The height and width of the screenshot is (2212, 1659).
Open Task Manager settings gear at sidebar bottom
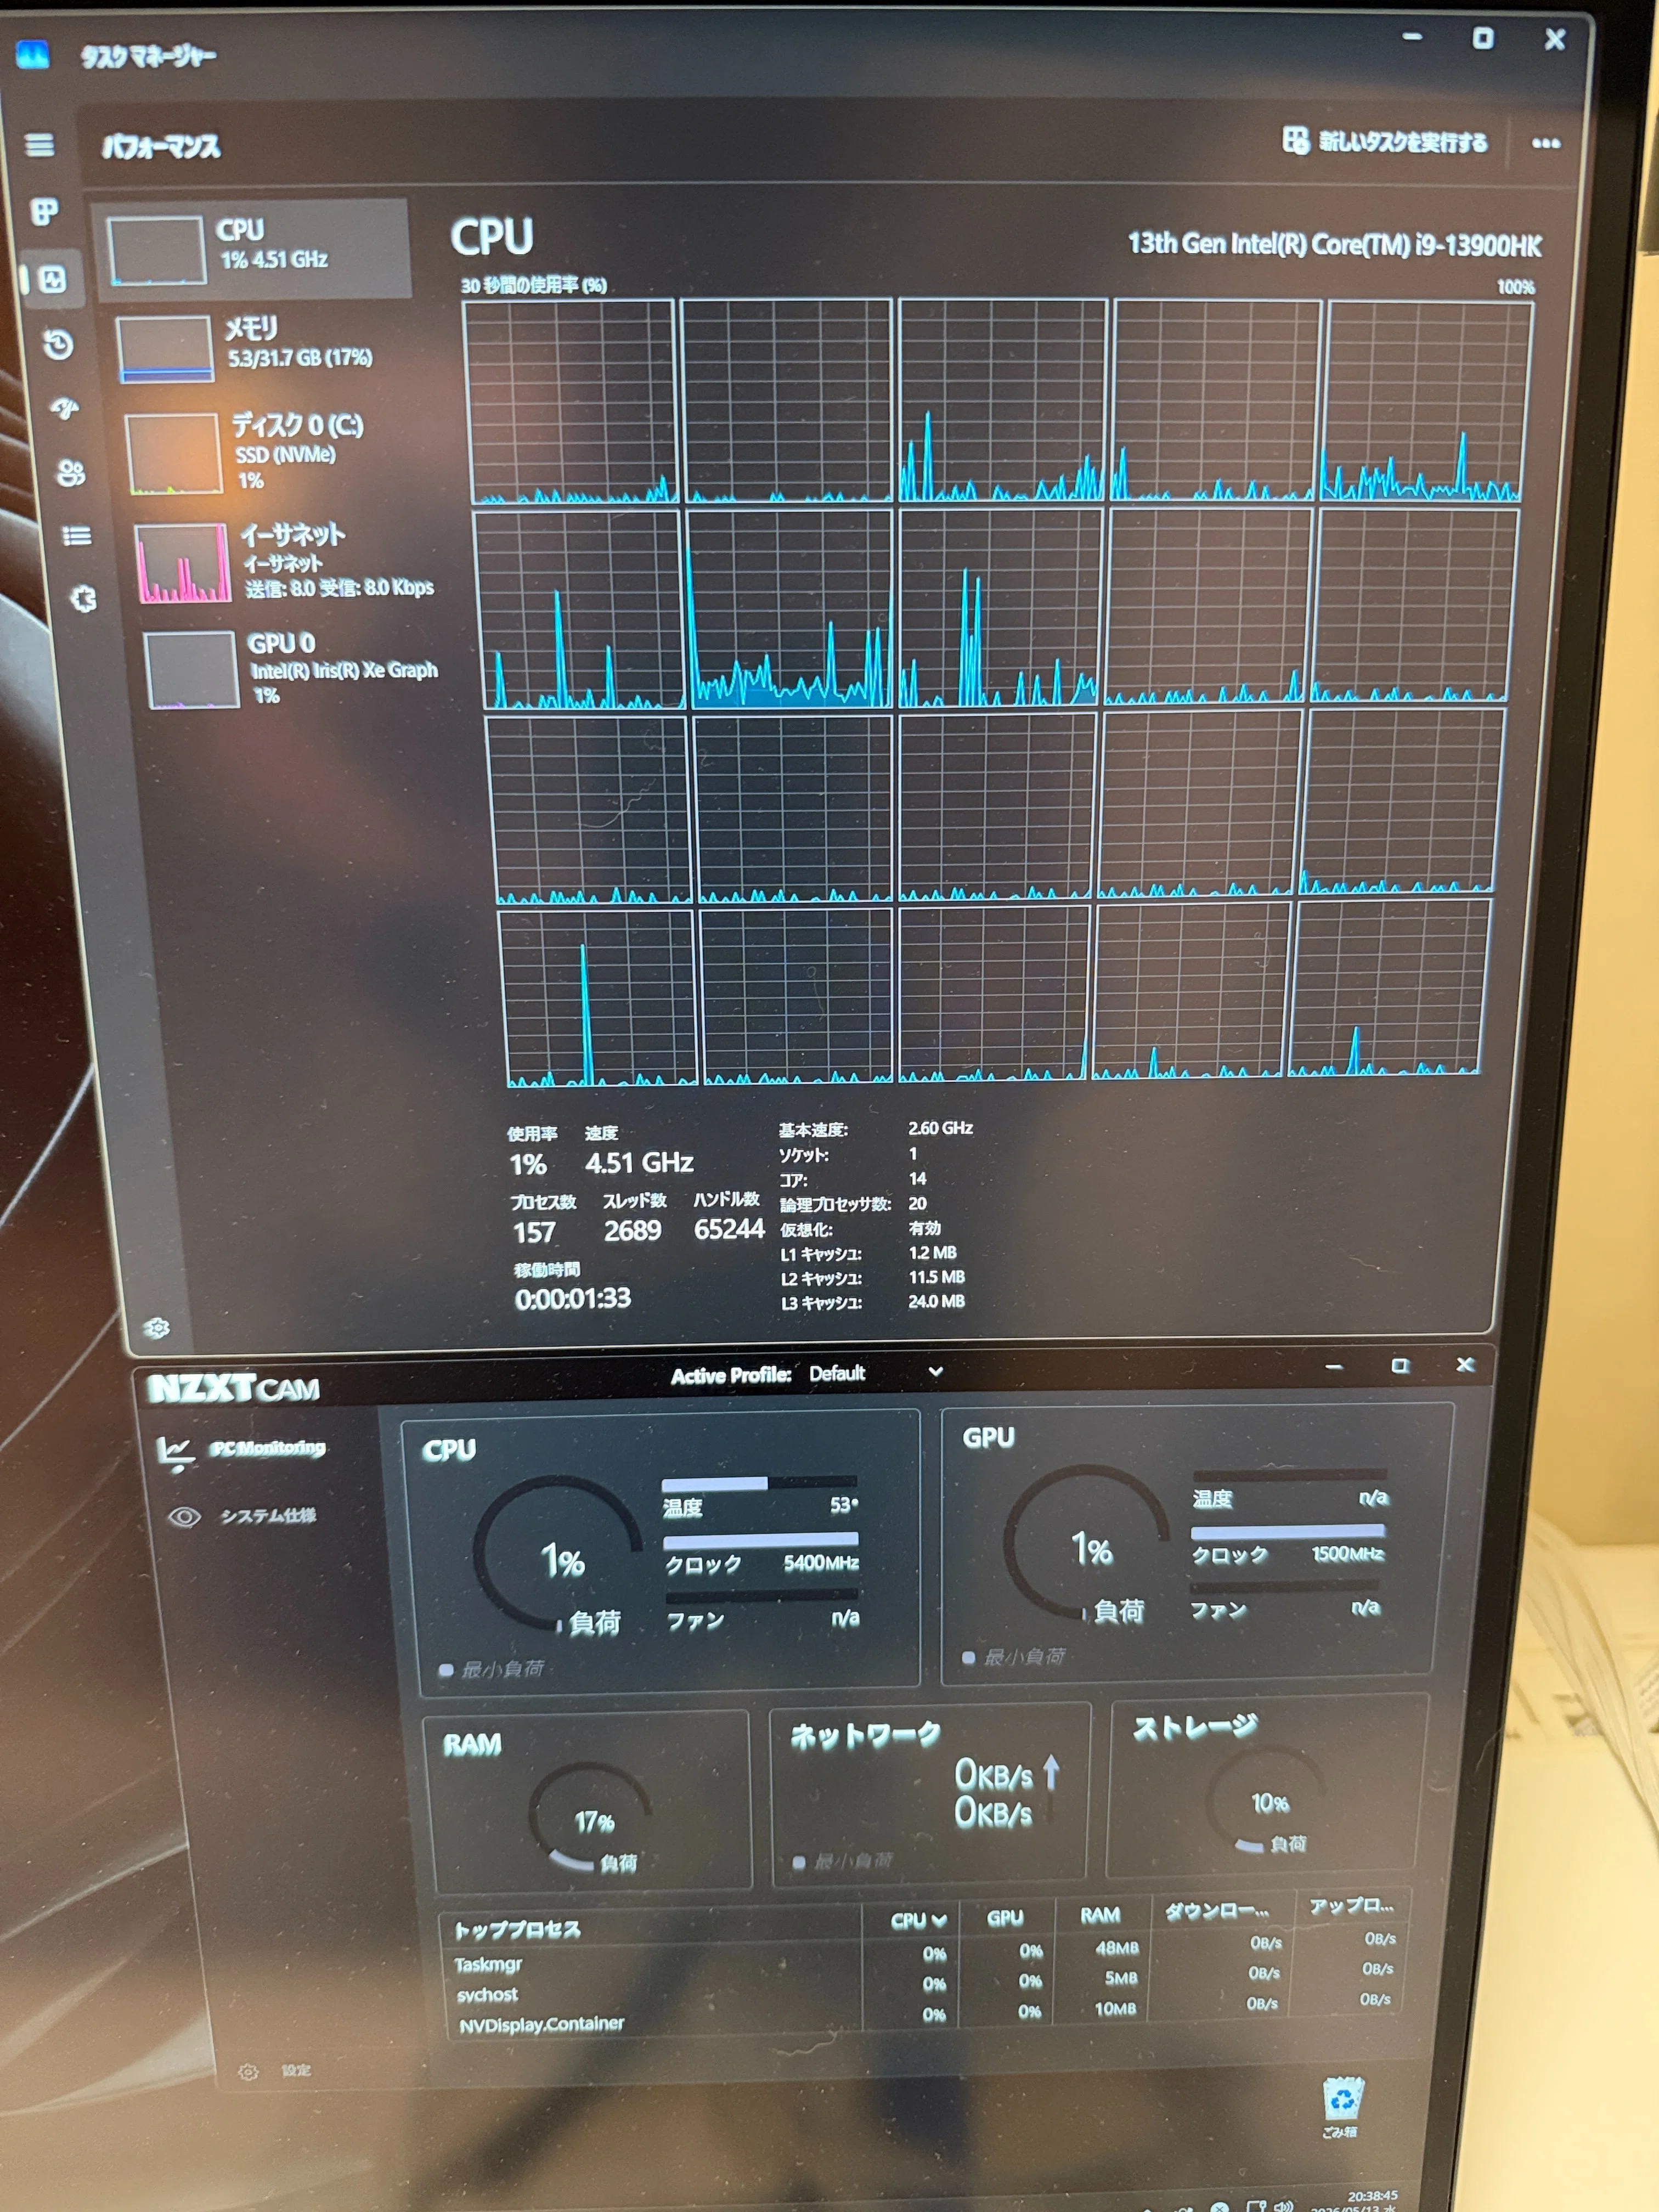(x=157, y=1328)
